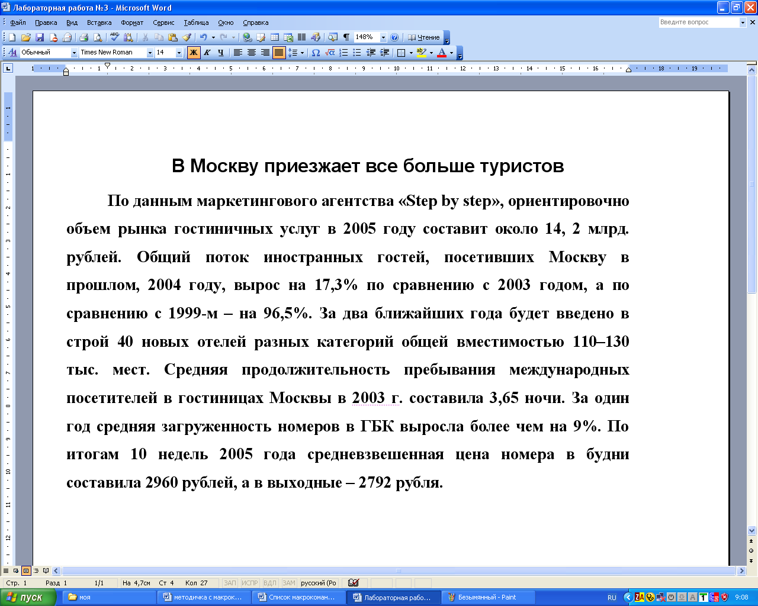Click the vertical scrollbar thumb
This screenshot has height=606, width=758.
point(752,184)
